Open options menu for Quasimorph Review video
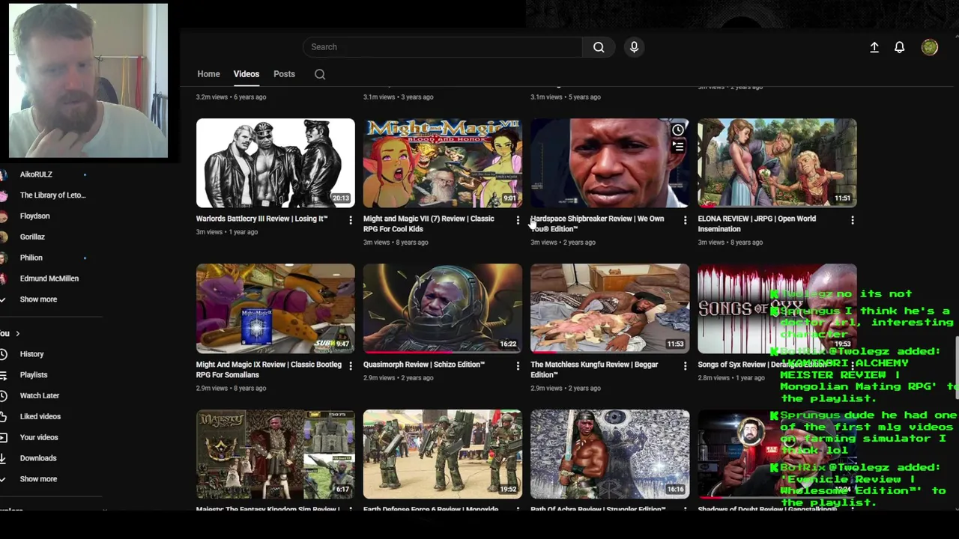Screen dimensions: 959x539 click(518, 366)
